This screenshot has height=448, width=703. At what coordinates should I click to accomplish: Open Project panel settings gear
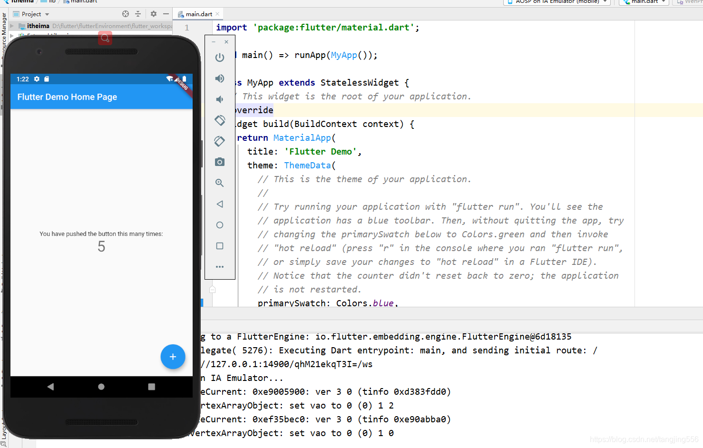click(154, 14)
